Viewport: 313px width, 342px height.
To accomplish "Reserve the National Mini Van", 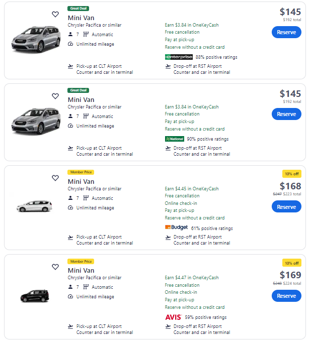I will (286, 114).
